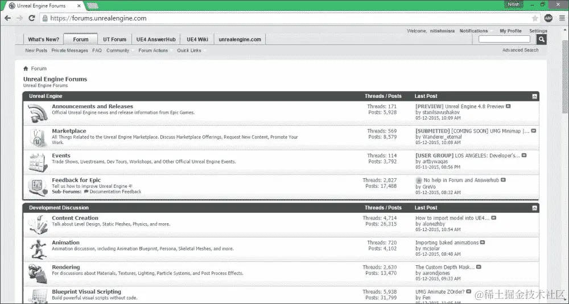This screenshot has height=304, width=569.
Task: Go to last post icon for Unreal Engine 4.8 Preview
Action: point(508,106)
